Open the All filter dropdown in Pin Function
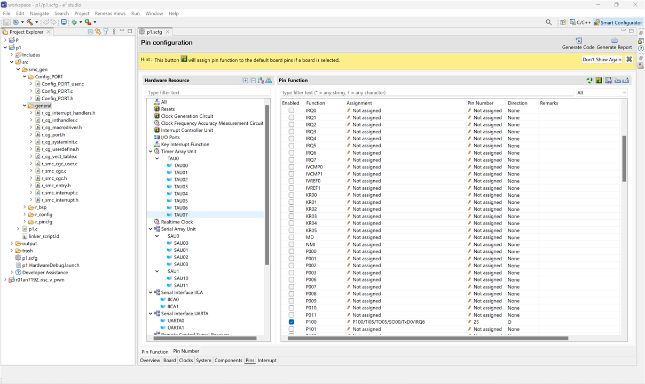 [x=601, y=93]
